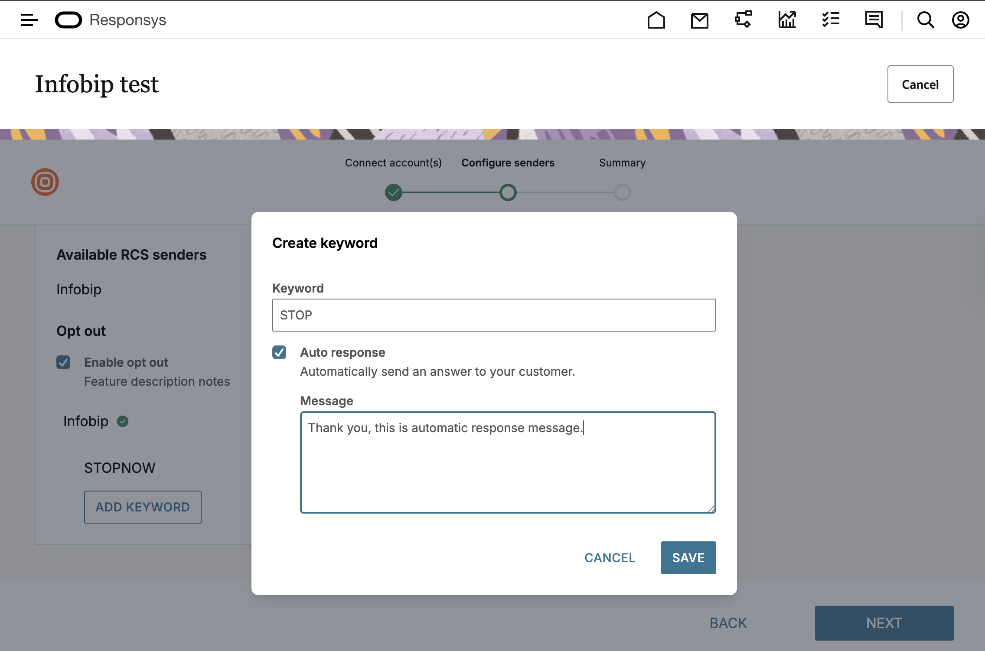Cancel the Create keyword dialog
This screenshot has width=985, height=651.
610,558
